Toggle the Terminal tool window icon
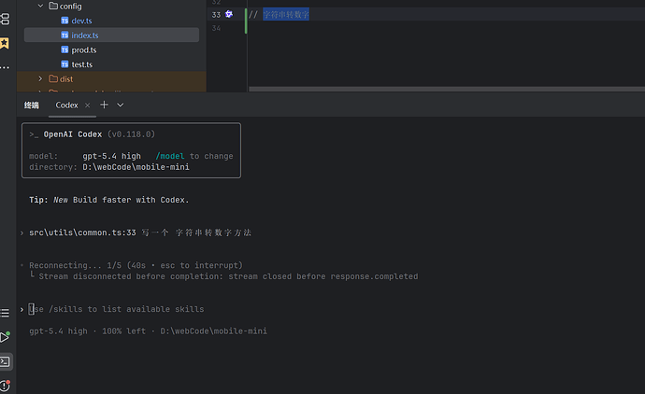 click(5, 361)
